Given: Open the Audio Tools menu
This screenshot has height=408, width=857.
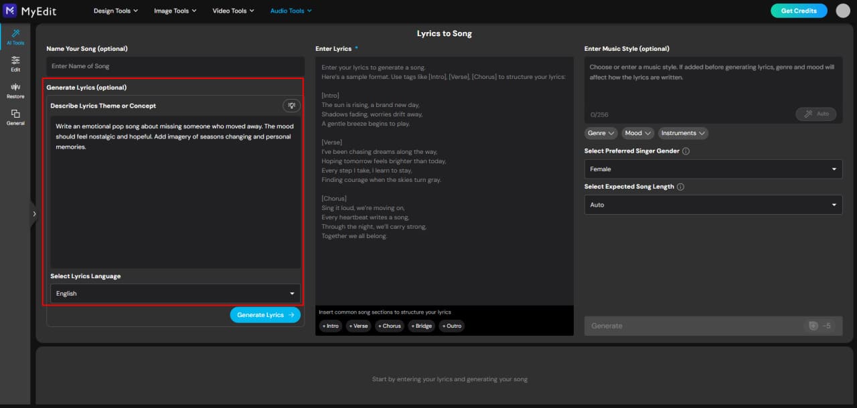Looking at the screenshot, I should tap(291, 10).
